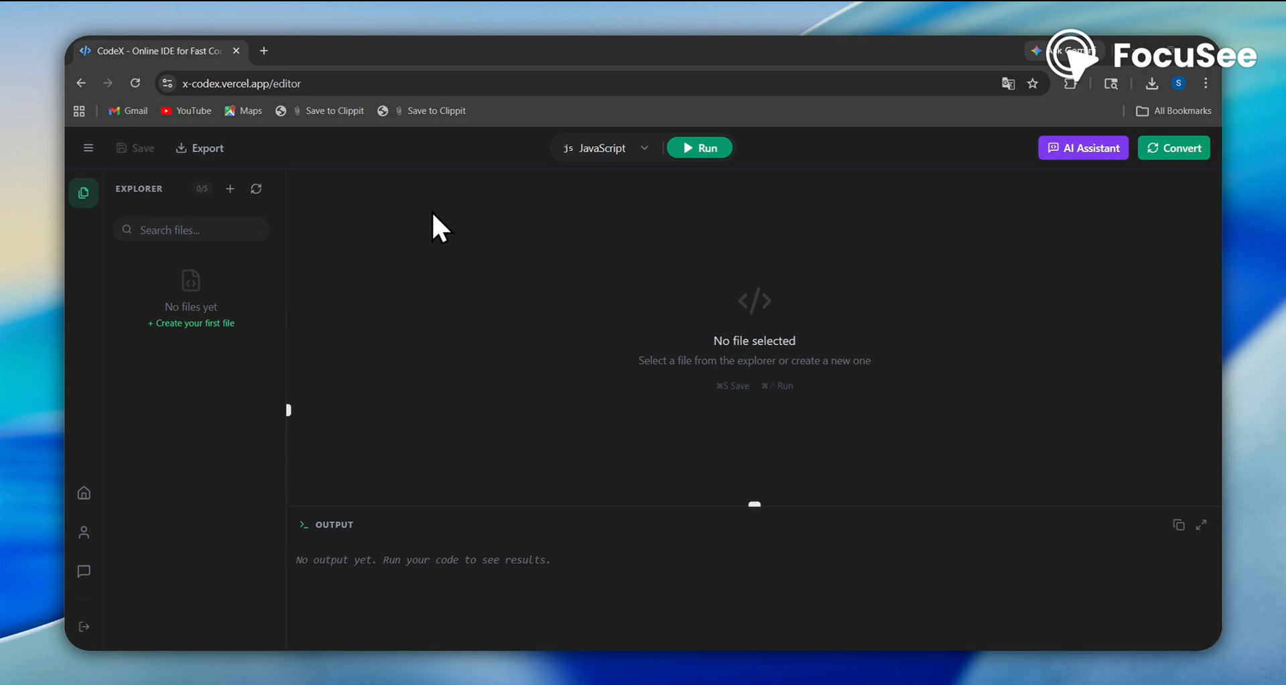
Task: Open the JavaScript language dropdown
Action: 606,148
